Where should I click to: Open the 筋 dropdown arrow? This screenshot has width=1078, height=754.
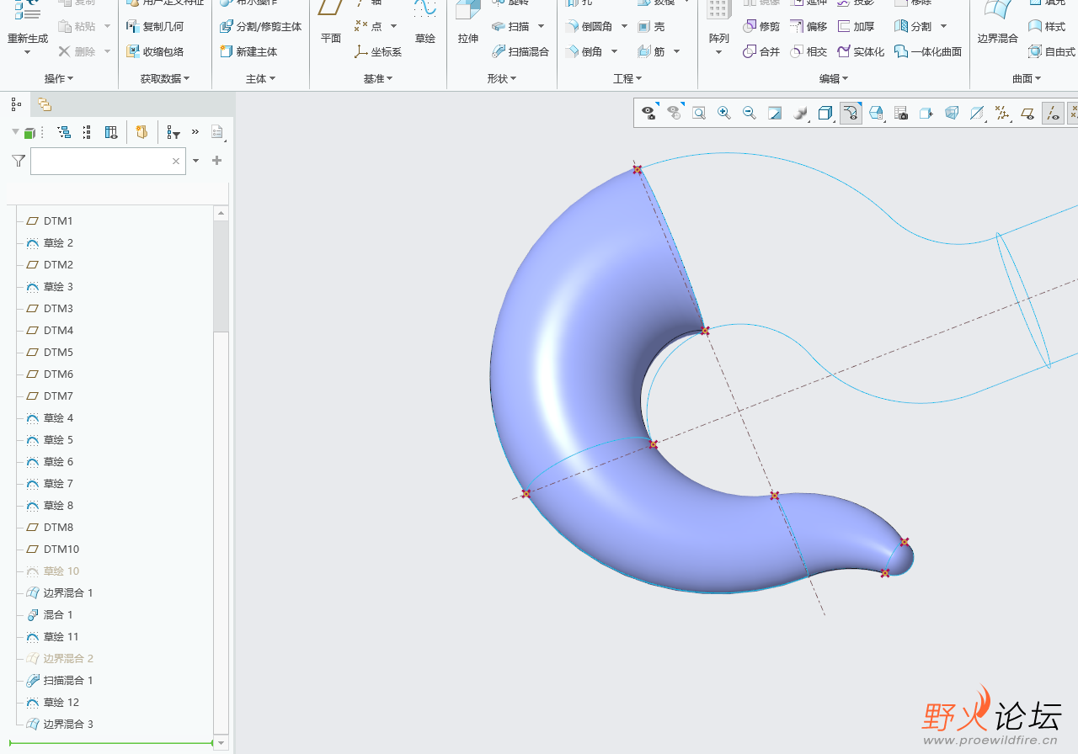pyautogui.click(x=676, y=51)
